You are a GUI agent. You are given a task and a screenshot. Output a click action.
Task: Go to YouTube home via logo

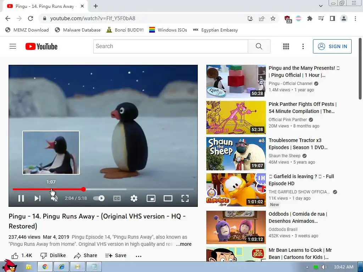(41, 46)
